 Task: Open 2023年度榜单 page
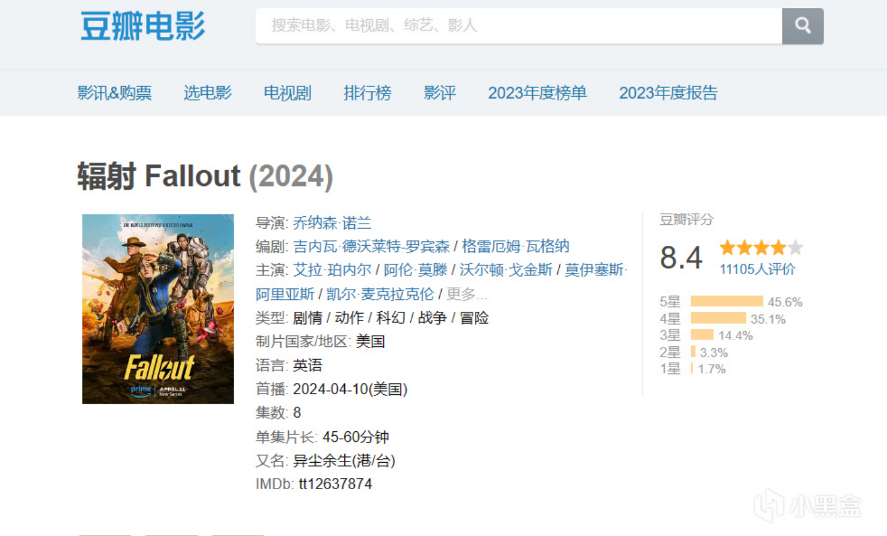[538, 93]
